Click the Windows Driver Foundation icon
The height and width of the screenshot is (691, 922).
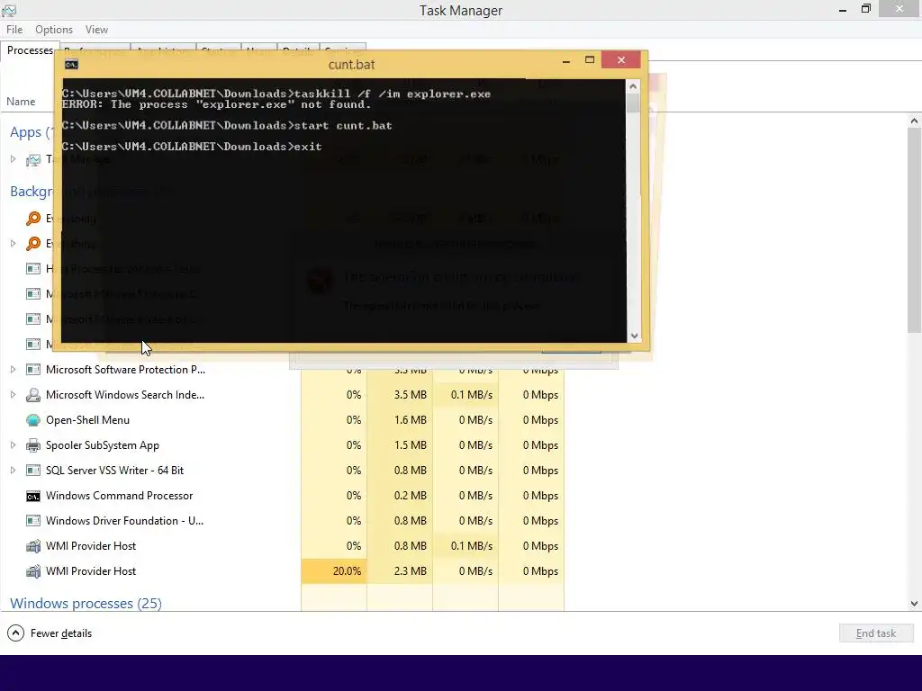pos(33,521)
